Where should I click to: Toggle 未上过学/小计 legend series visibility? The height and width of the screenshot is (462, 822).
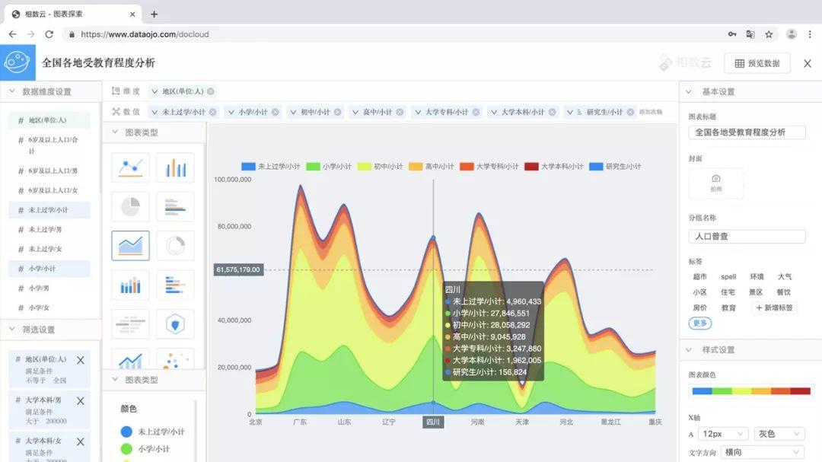[x=270, y=166]
